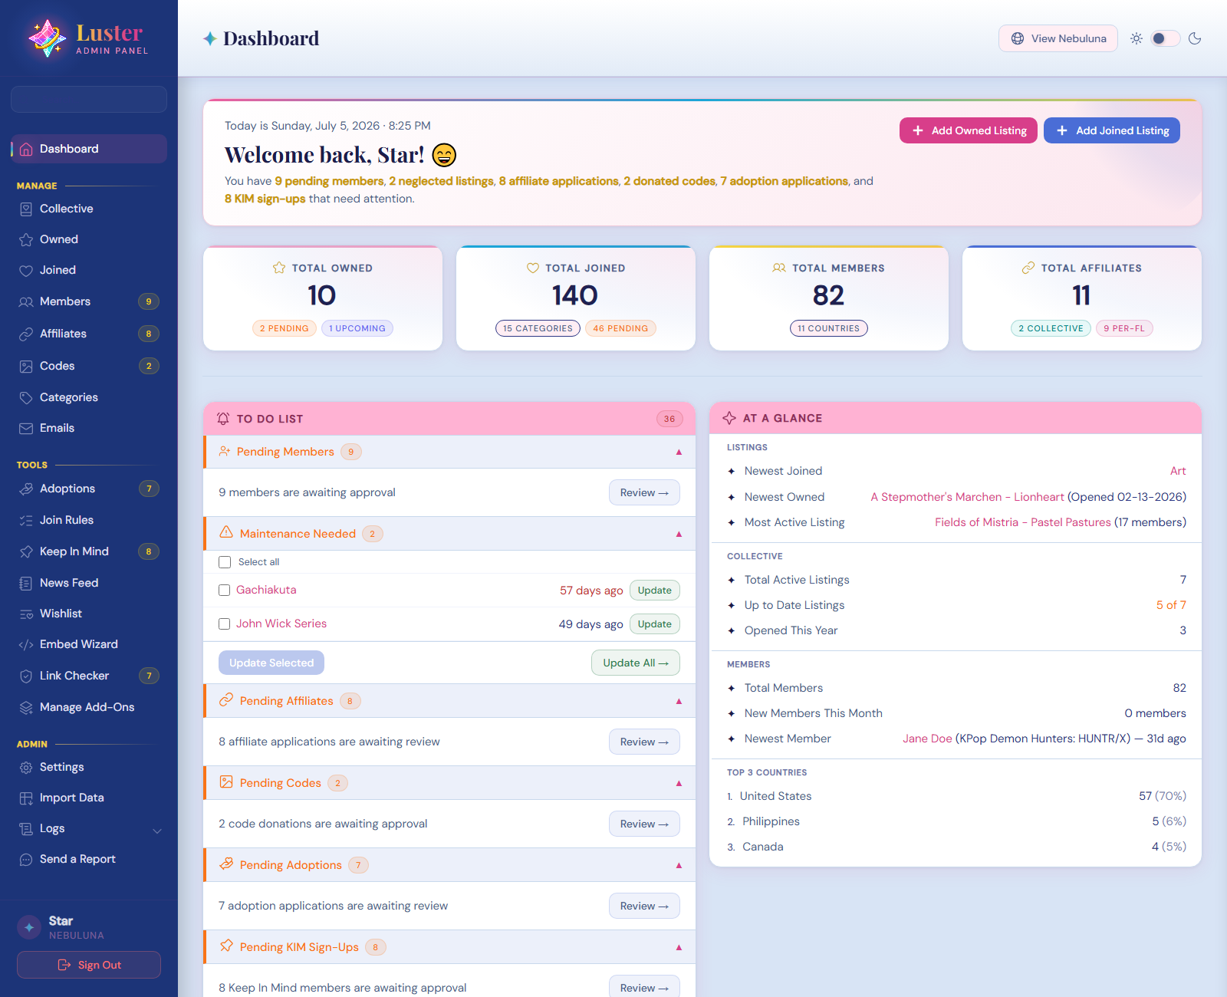Click the Codes image sidebar icon

coord(26,366)
